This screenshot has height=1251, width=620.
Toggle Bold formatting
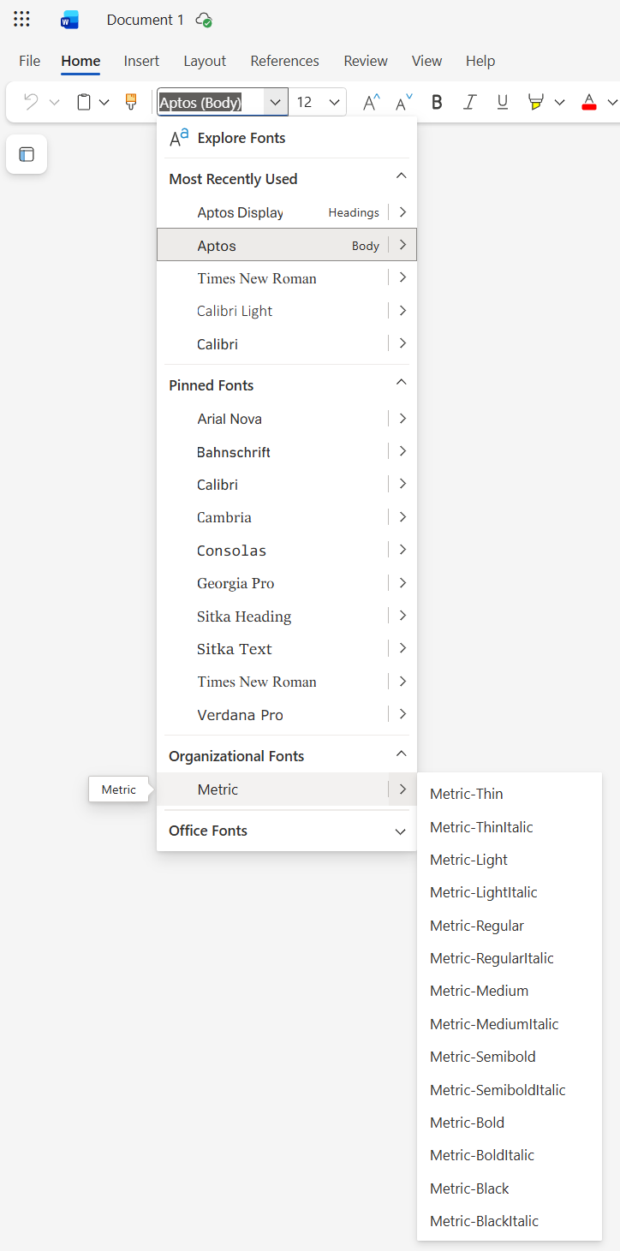click(437, 102)
